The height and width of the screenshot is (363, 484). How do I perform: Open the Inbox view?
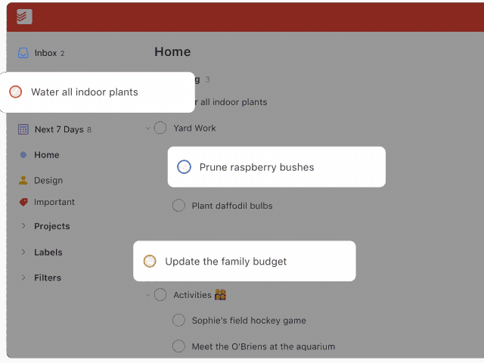[45, 53]
